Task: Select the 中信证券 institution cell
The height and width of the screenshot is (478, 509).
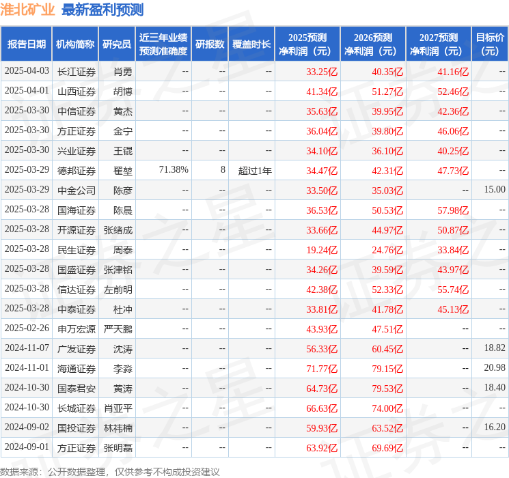Action: click(x=77, y=111)
